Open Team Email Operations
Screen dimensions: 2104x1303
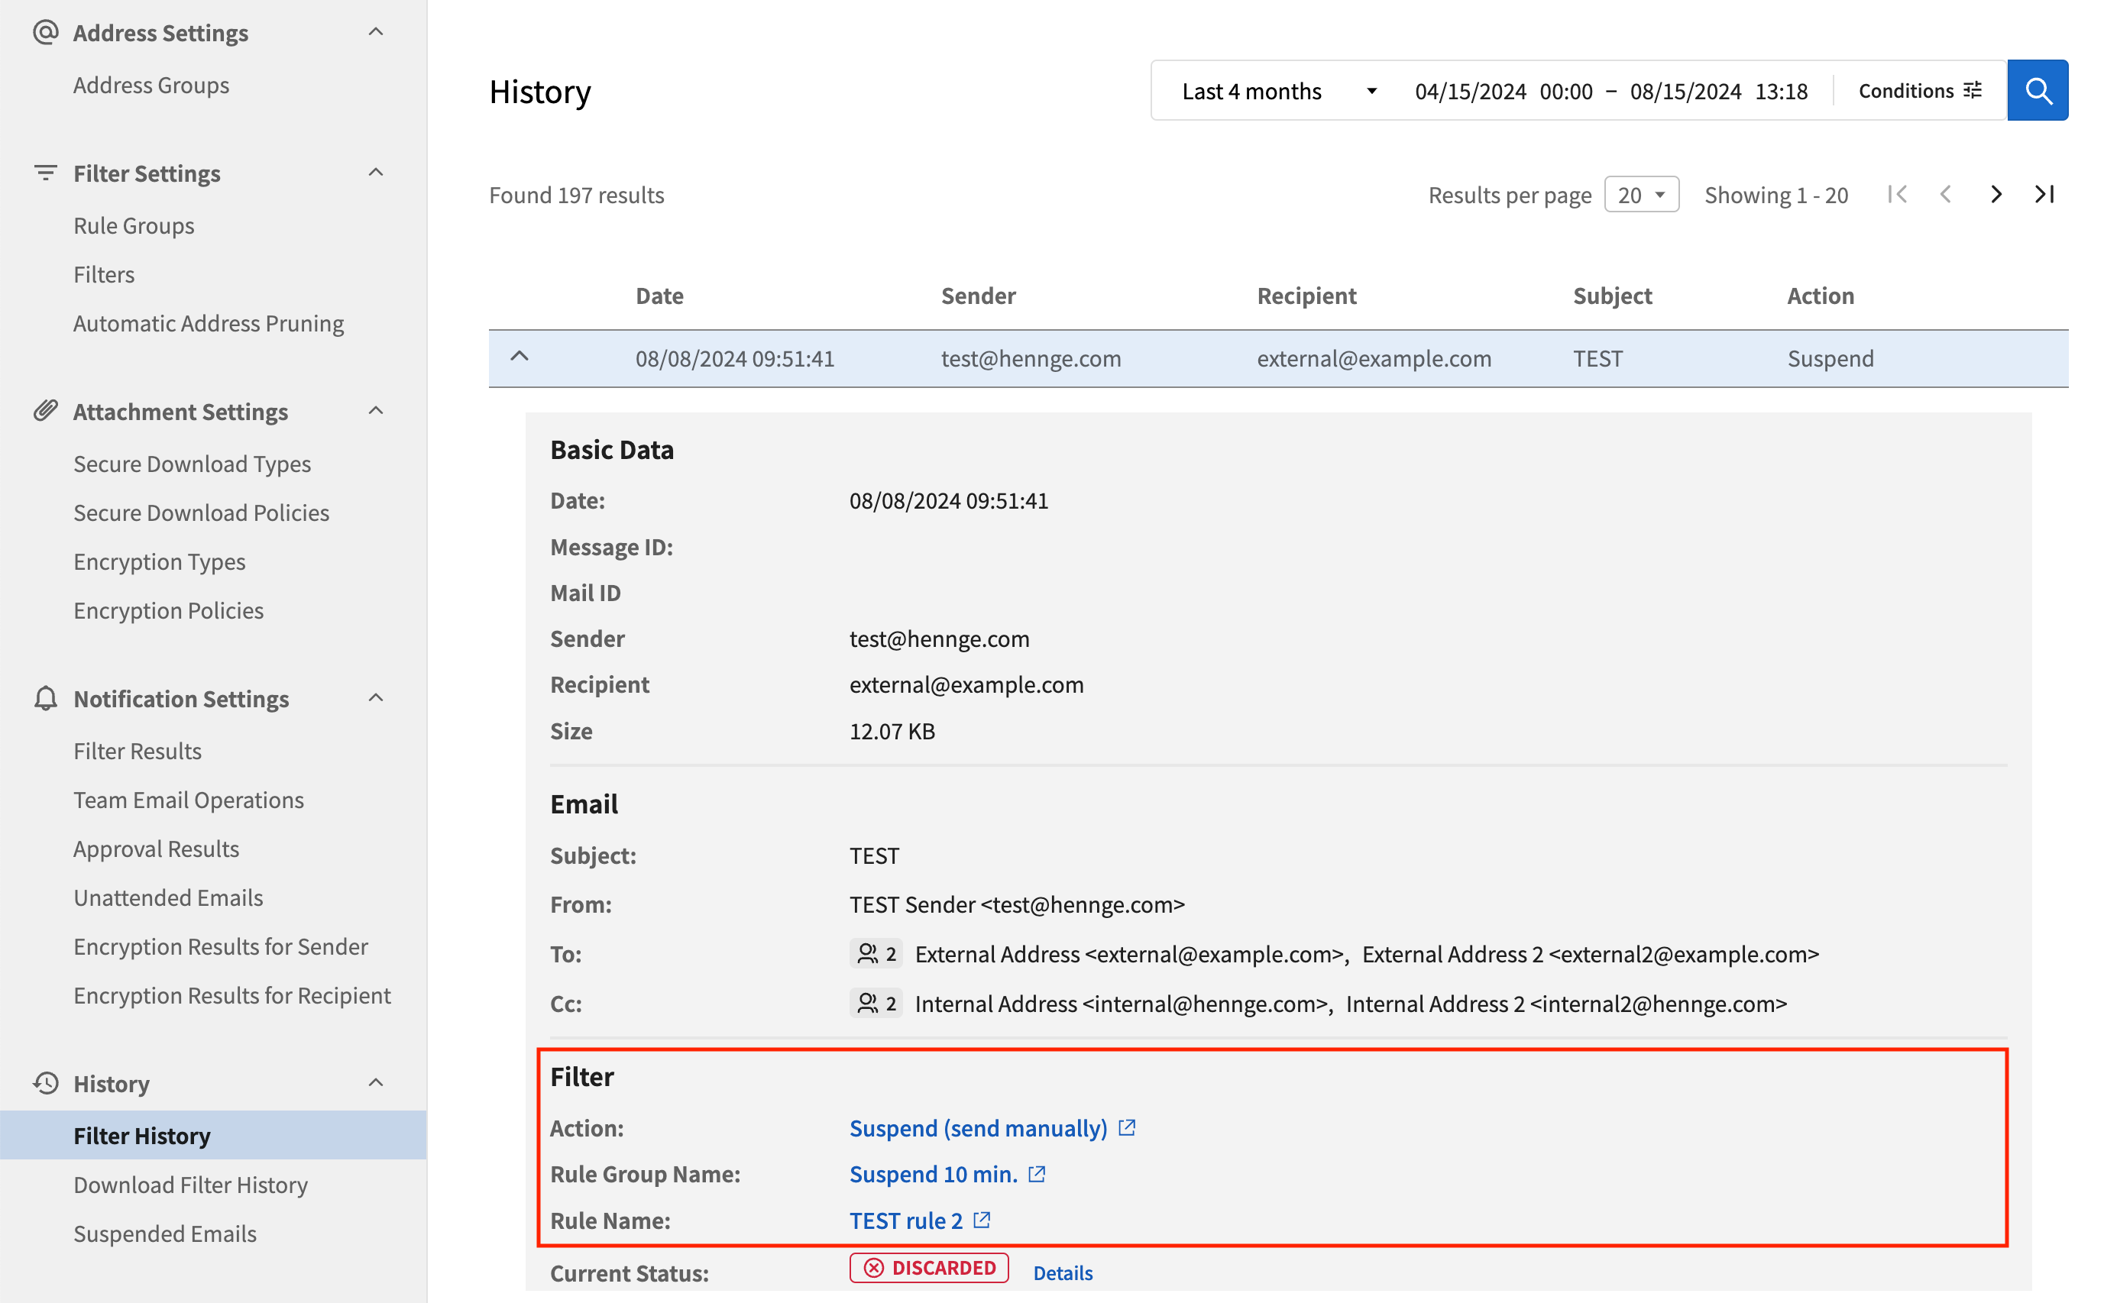[x=188, y=800]
